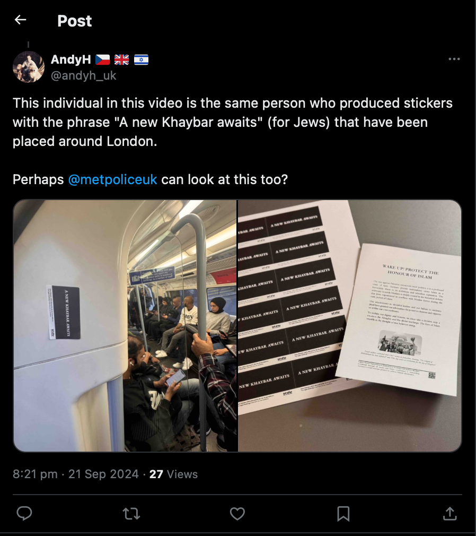View the 27 Views count
The image size is (476, 536).
click(173, 474)
